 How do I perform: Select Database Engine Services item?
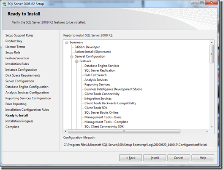[102, 66]
